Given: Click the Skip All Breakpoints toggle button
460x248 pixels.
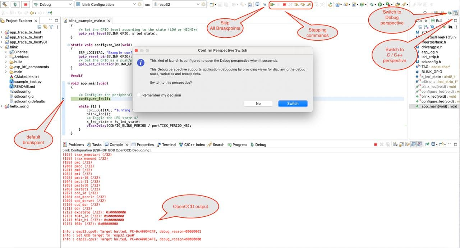Looking at the screenshot, I should 265,4.
